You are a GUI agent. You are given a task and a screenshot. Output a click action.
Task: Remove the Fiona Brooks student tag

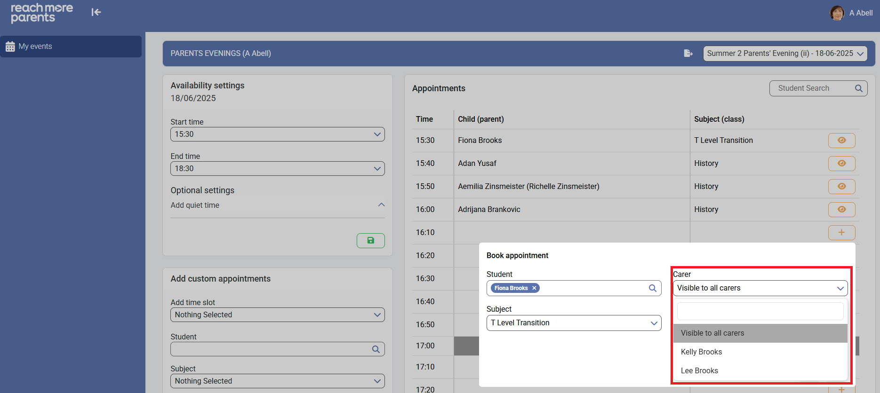coord(534,288)
